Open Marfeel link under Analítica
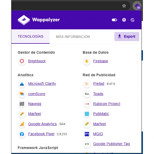The image size is (154, 154). (34, 114)
